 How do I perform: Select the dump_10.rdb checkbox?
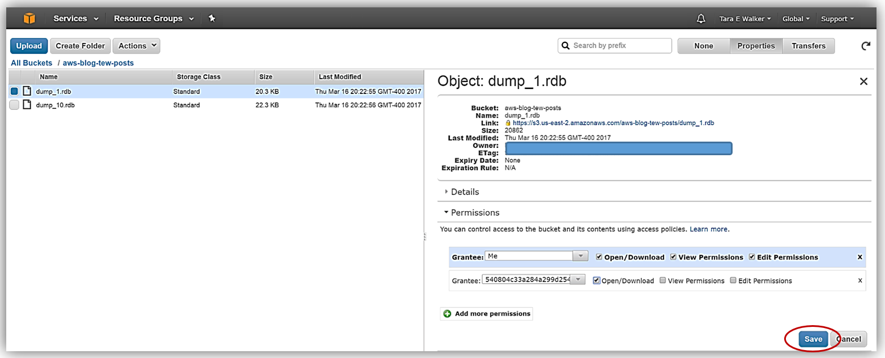pyautogui.click(x=14, y=105)
